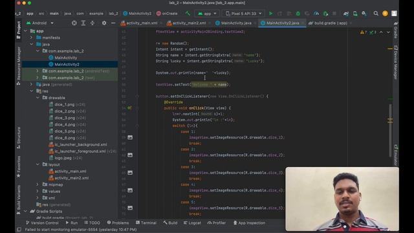This screenshot has width=414, height=233.
Task: Click the warnings indicator showing 7
Action: (364, 32)
